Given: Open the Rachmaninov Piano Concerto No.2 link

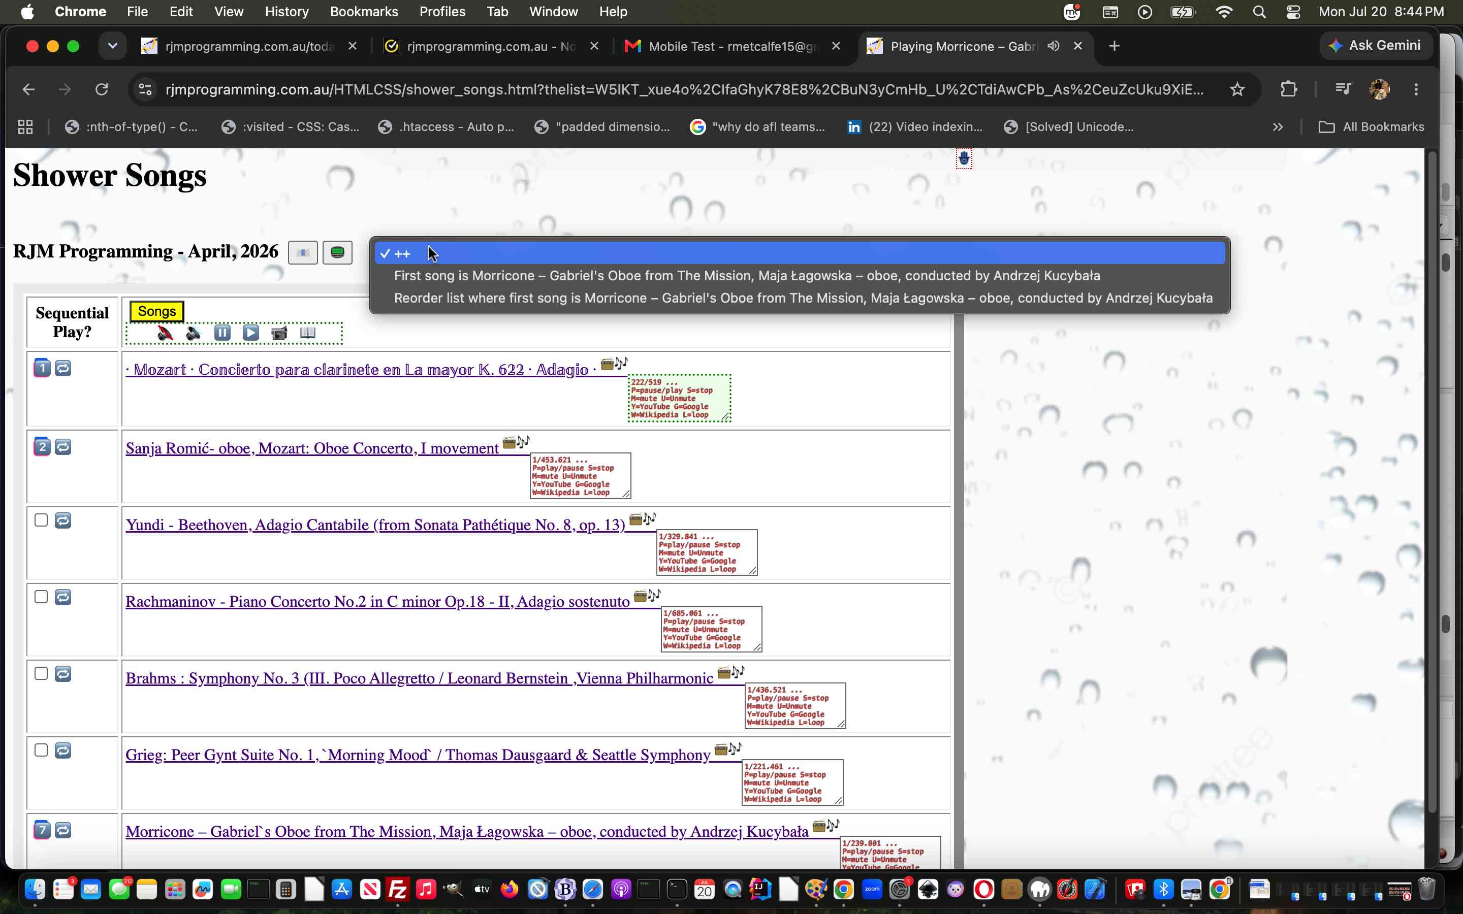Looking at the screenshot, I should [x=378, y=602].
